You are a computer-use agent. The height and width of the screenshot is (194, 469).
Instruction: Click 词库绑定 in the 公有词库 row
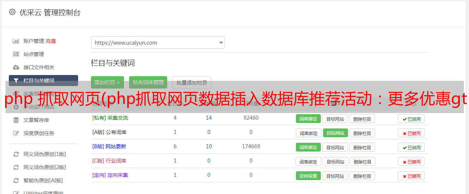tap(309, 133)
